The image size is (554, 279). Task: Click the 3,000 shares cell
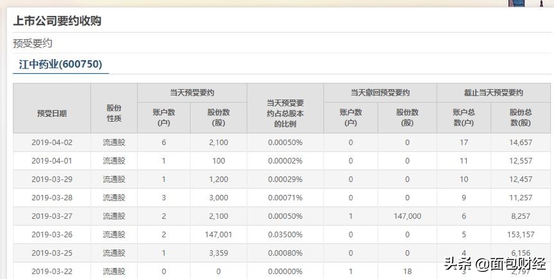[x=219, y=198]
